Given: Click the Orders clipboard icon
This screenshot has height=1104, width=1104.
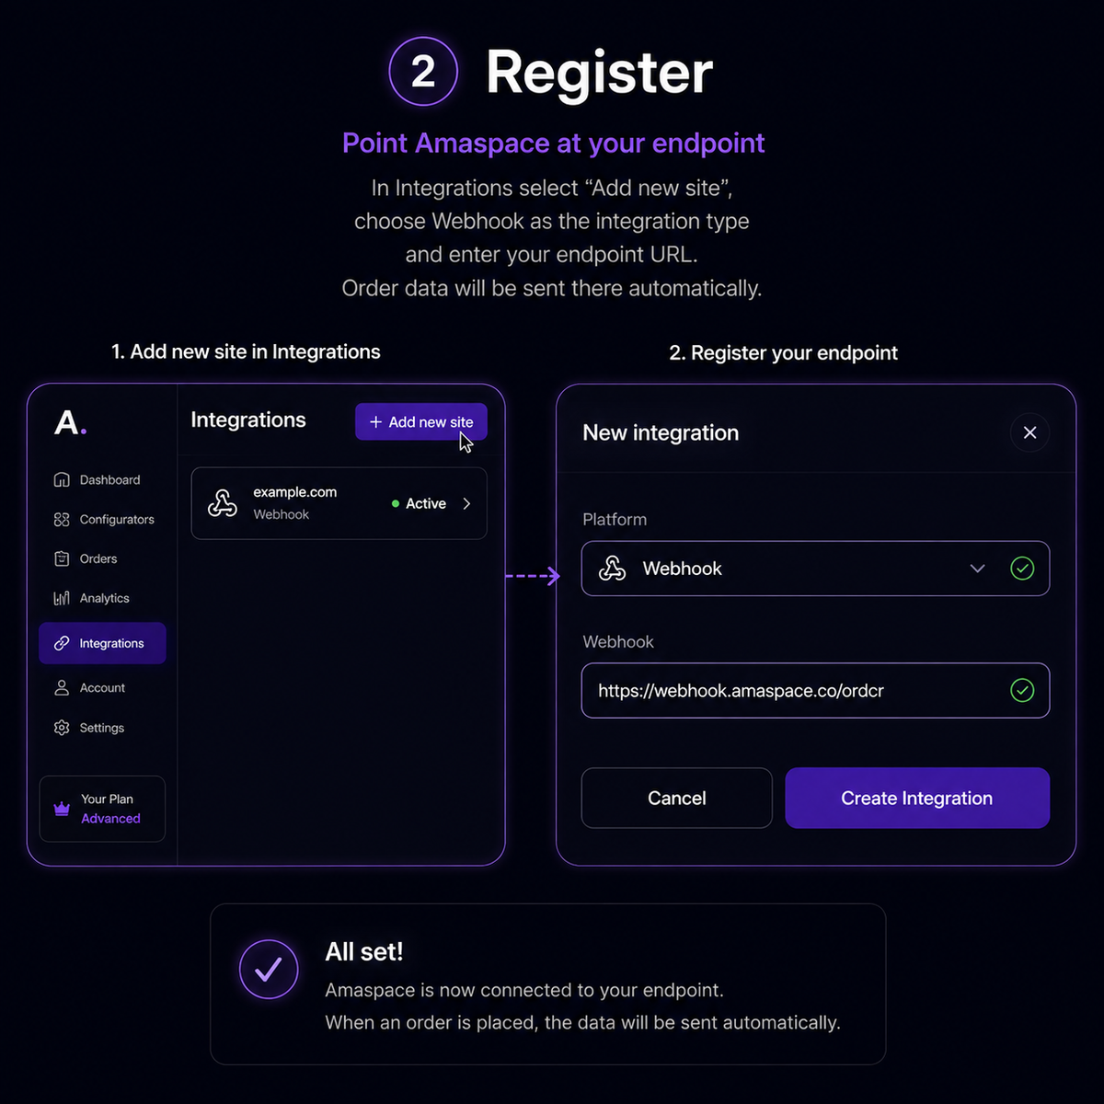Looking at the screenshot, I should tap(62, 558).
